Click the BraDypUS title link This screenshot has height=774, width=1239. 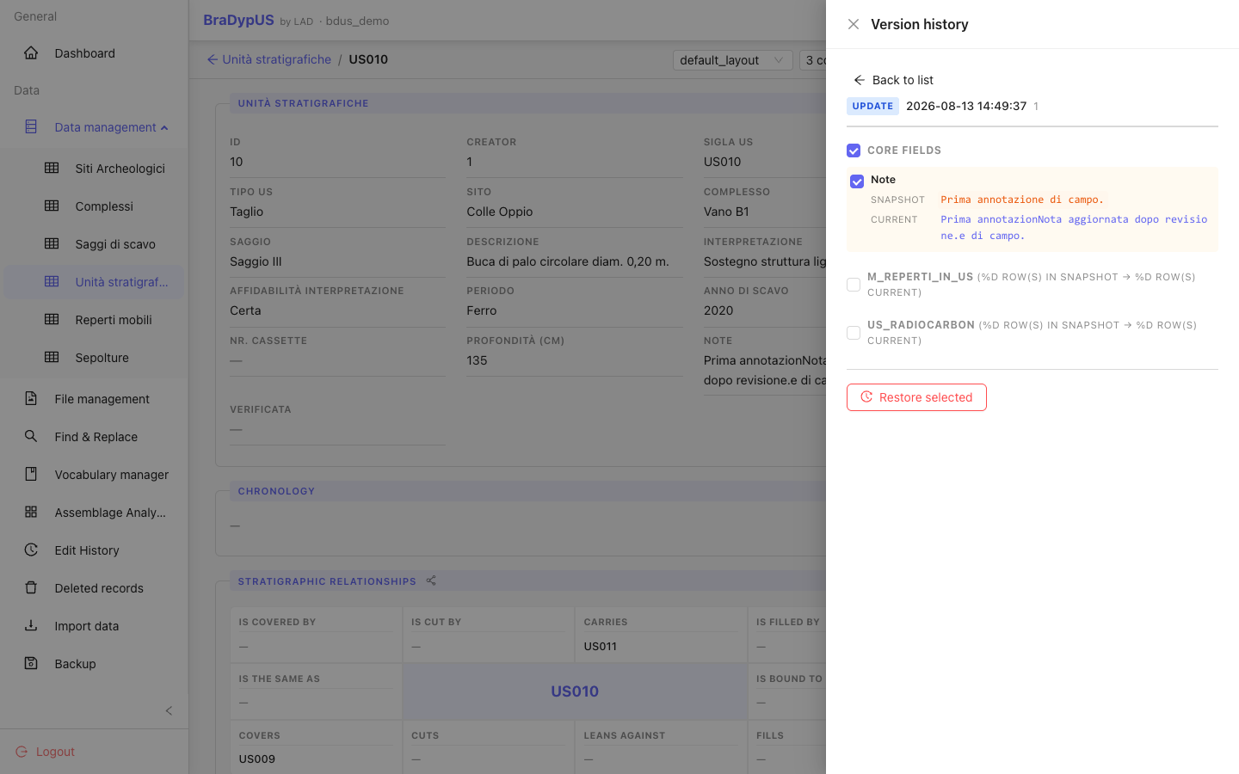238,20
